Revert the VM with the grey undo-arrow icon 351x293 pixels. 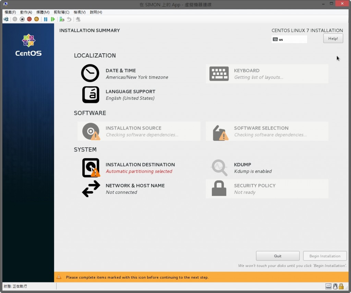point(69,19)
